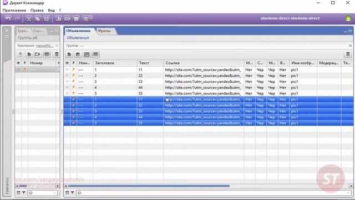Click the last purple toolbar button before the arrow
Image resolution: width=355 pixels, height=200 pixels.
86,19
